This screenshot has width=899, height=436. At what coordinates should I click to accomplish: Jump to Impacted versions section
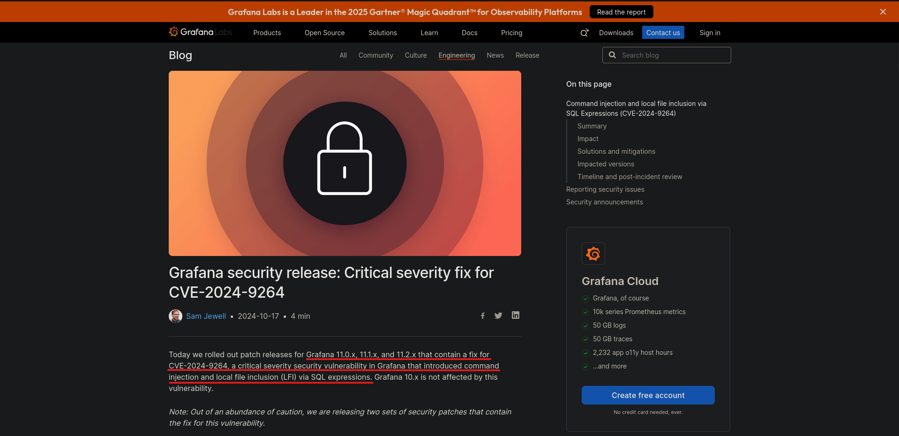pos(606,164)
